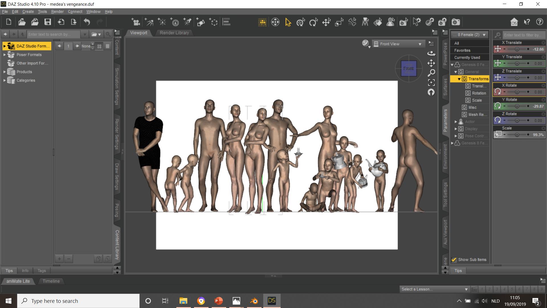547x308 pixels.
Task: Open the Front View camera dropdown
Action: point(398,44)
